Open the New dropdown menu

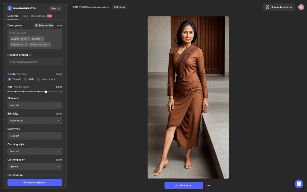pos(55,8)
